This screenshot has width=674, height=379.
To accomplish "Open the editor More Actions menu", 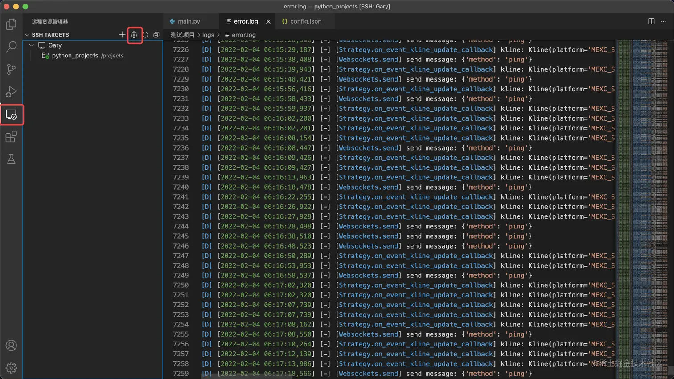I will point(663,21).
